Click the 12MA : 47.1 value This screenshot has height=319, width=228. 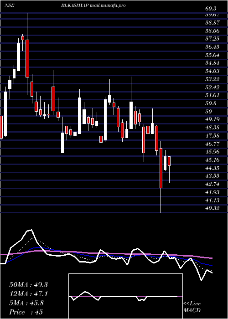coord(28,294)
